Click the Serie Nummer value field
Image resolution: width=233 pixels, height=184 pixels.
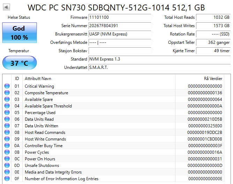(120, 26)
